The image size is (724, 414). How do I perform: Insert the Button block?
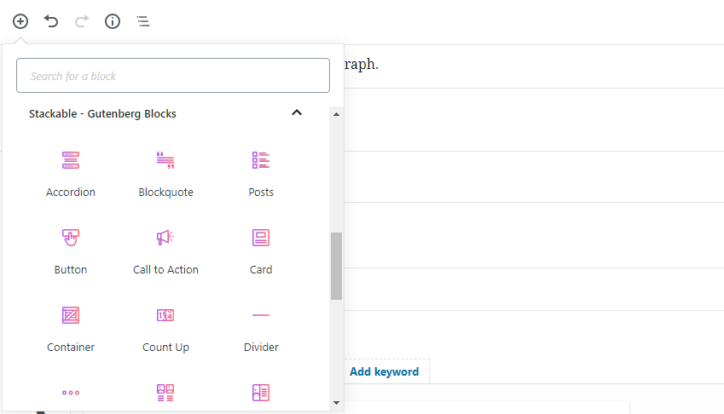(71, 251)
